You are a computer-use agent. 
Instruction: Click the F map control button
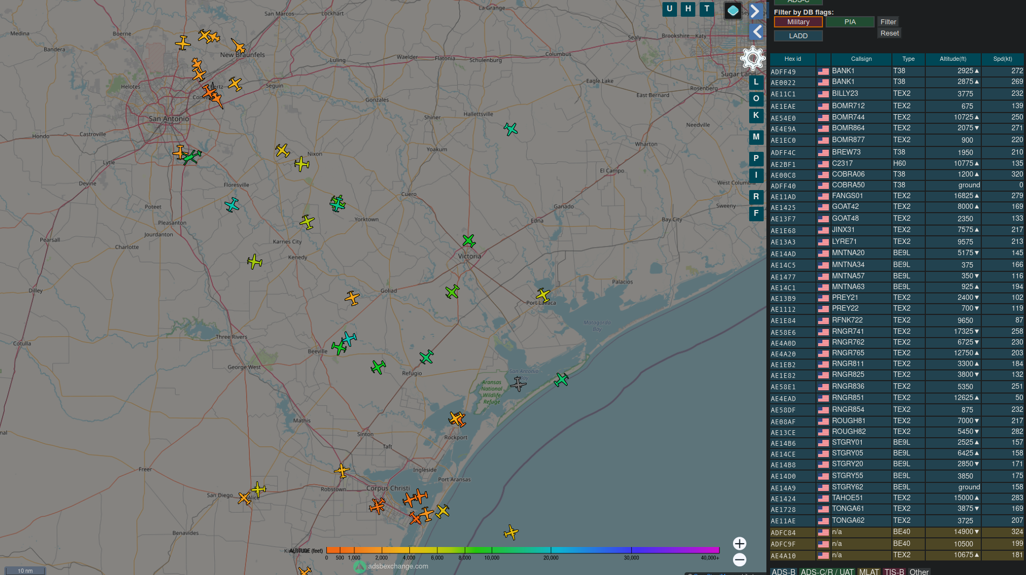click(x=756, y=214)
